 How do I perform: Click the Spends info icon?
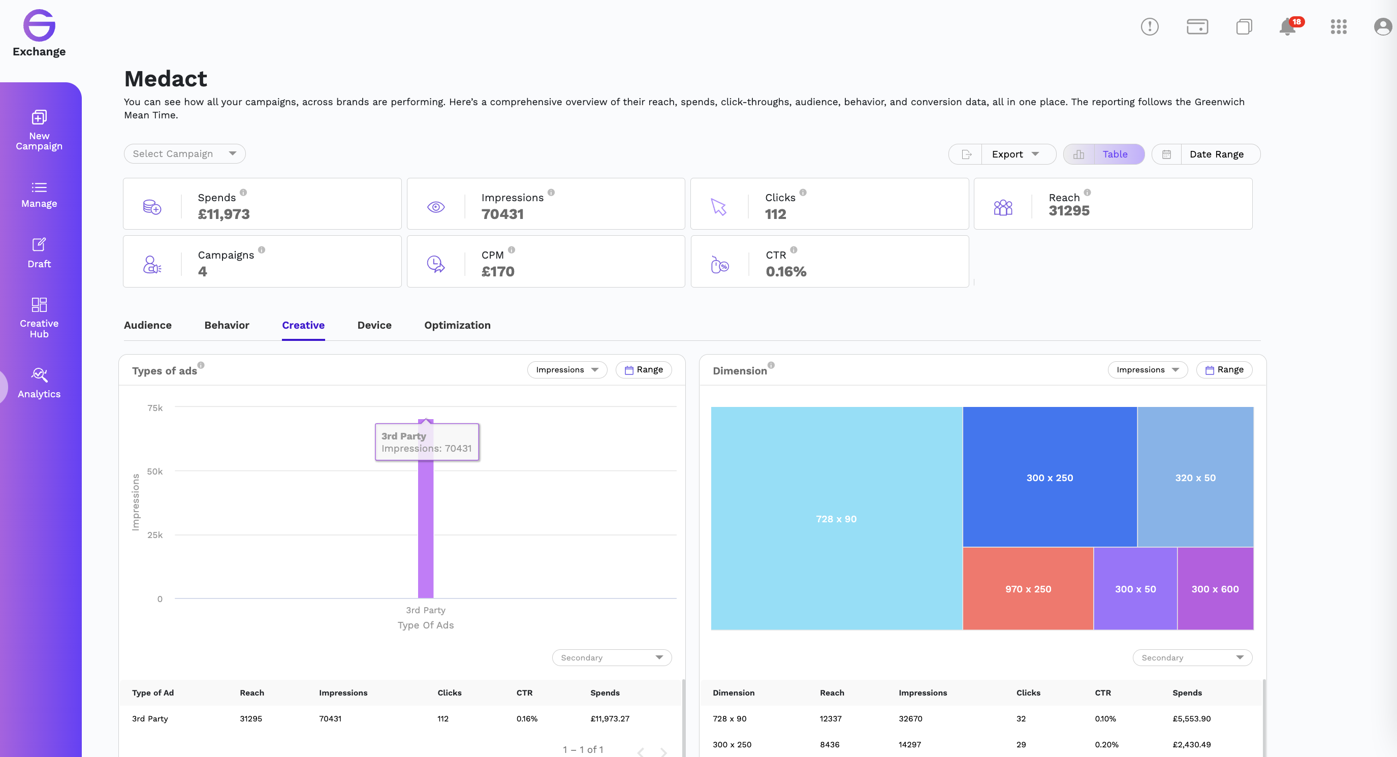[243, 193]
